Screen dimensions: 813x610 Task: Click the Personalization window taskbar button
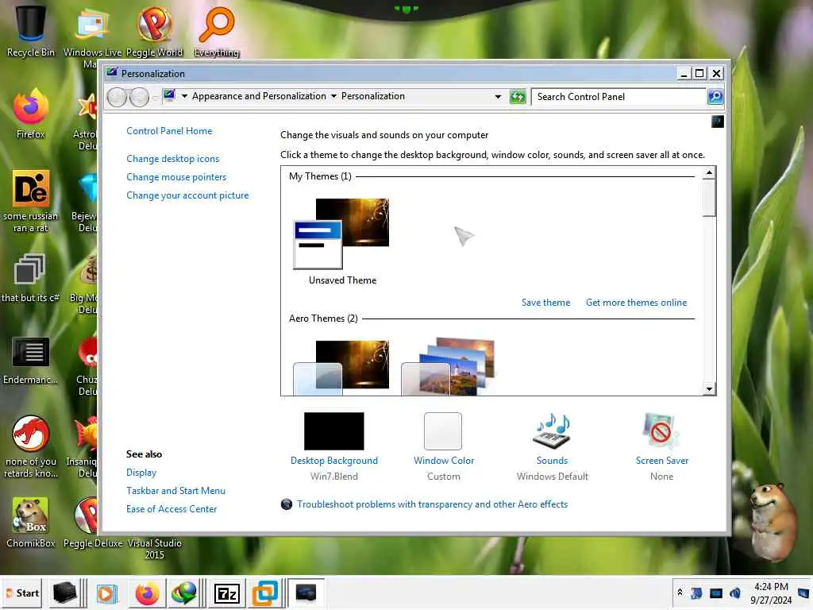pyautogui.click(x=306, y=593)
